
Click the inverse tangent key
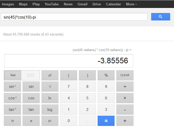[12, 110]
